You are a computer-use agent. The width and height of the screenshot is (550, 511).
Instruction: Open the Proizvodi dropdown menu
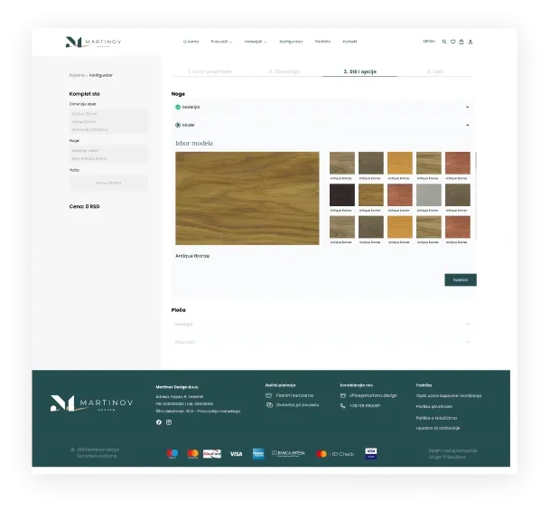click(221, 42)
